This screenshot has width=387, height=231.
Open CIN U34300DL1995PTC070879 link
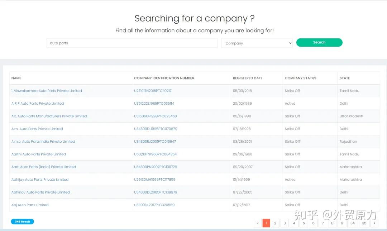point(156,129)
